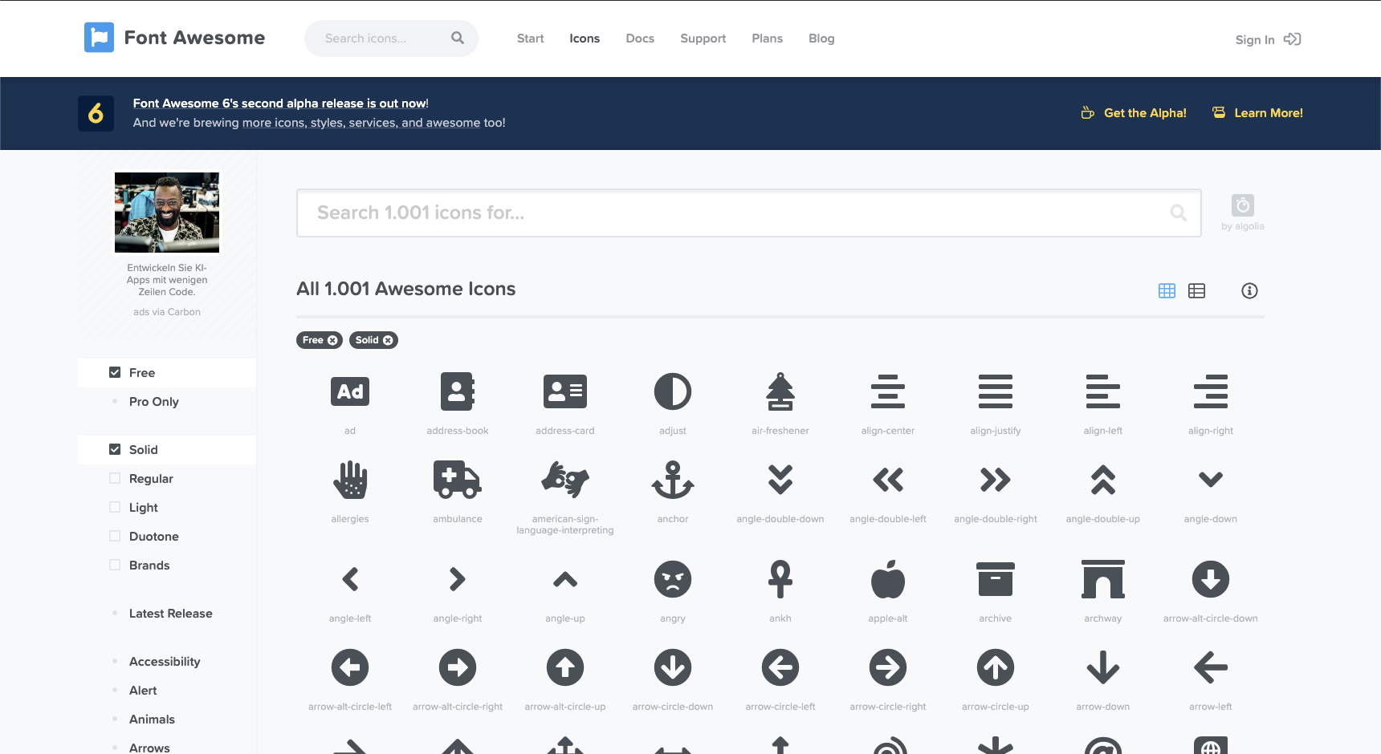
Task: Filter by Latest Release
Action: tap(170, 613)
